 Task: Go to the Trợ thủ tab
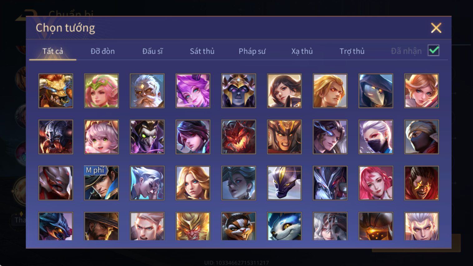352,51
